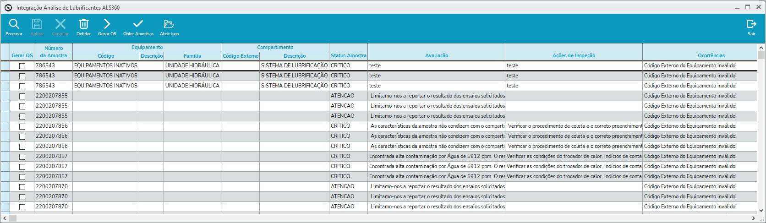Select EQUIPAMENTOS INATIVOS cell in first row
This screenshot has height=223, width=766.
point(106,65)
